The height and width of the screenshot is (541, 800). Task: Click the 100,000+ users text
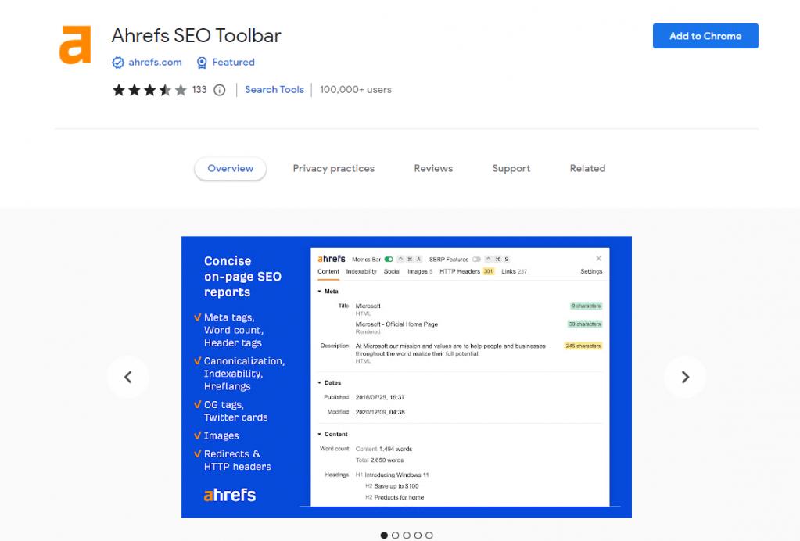[x=356, y=90]
